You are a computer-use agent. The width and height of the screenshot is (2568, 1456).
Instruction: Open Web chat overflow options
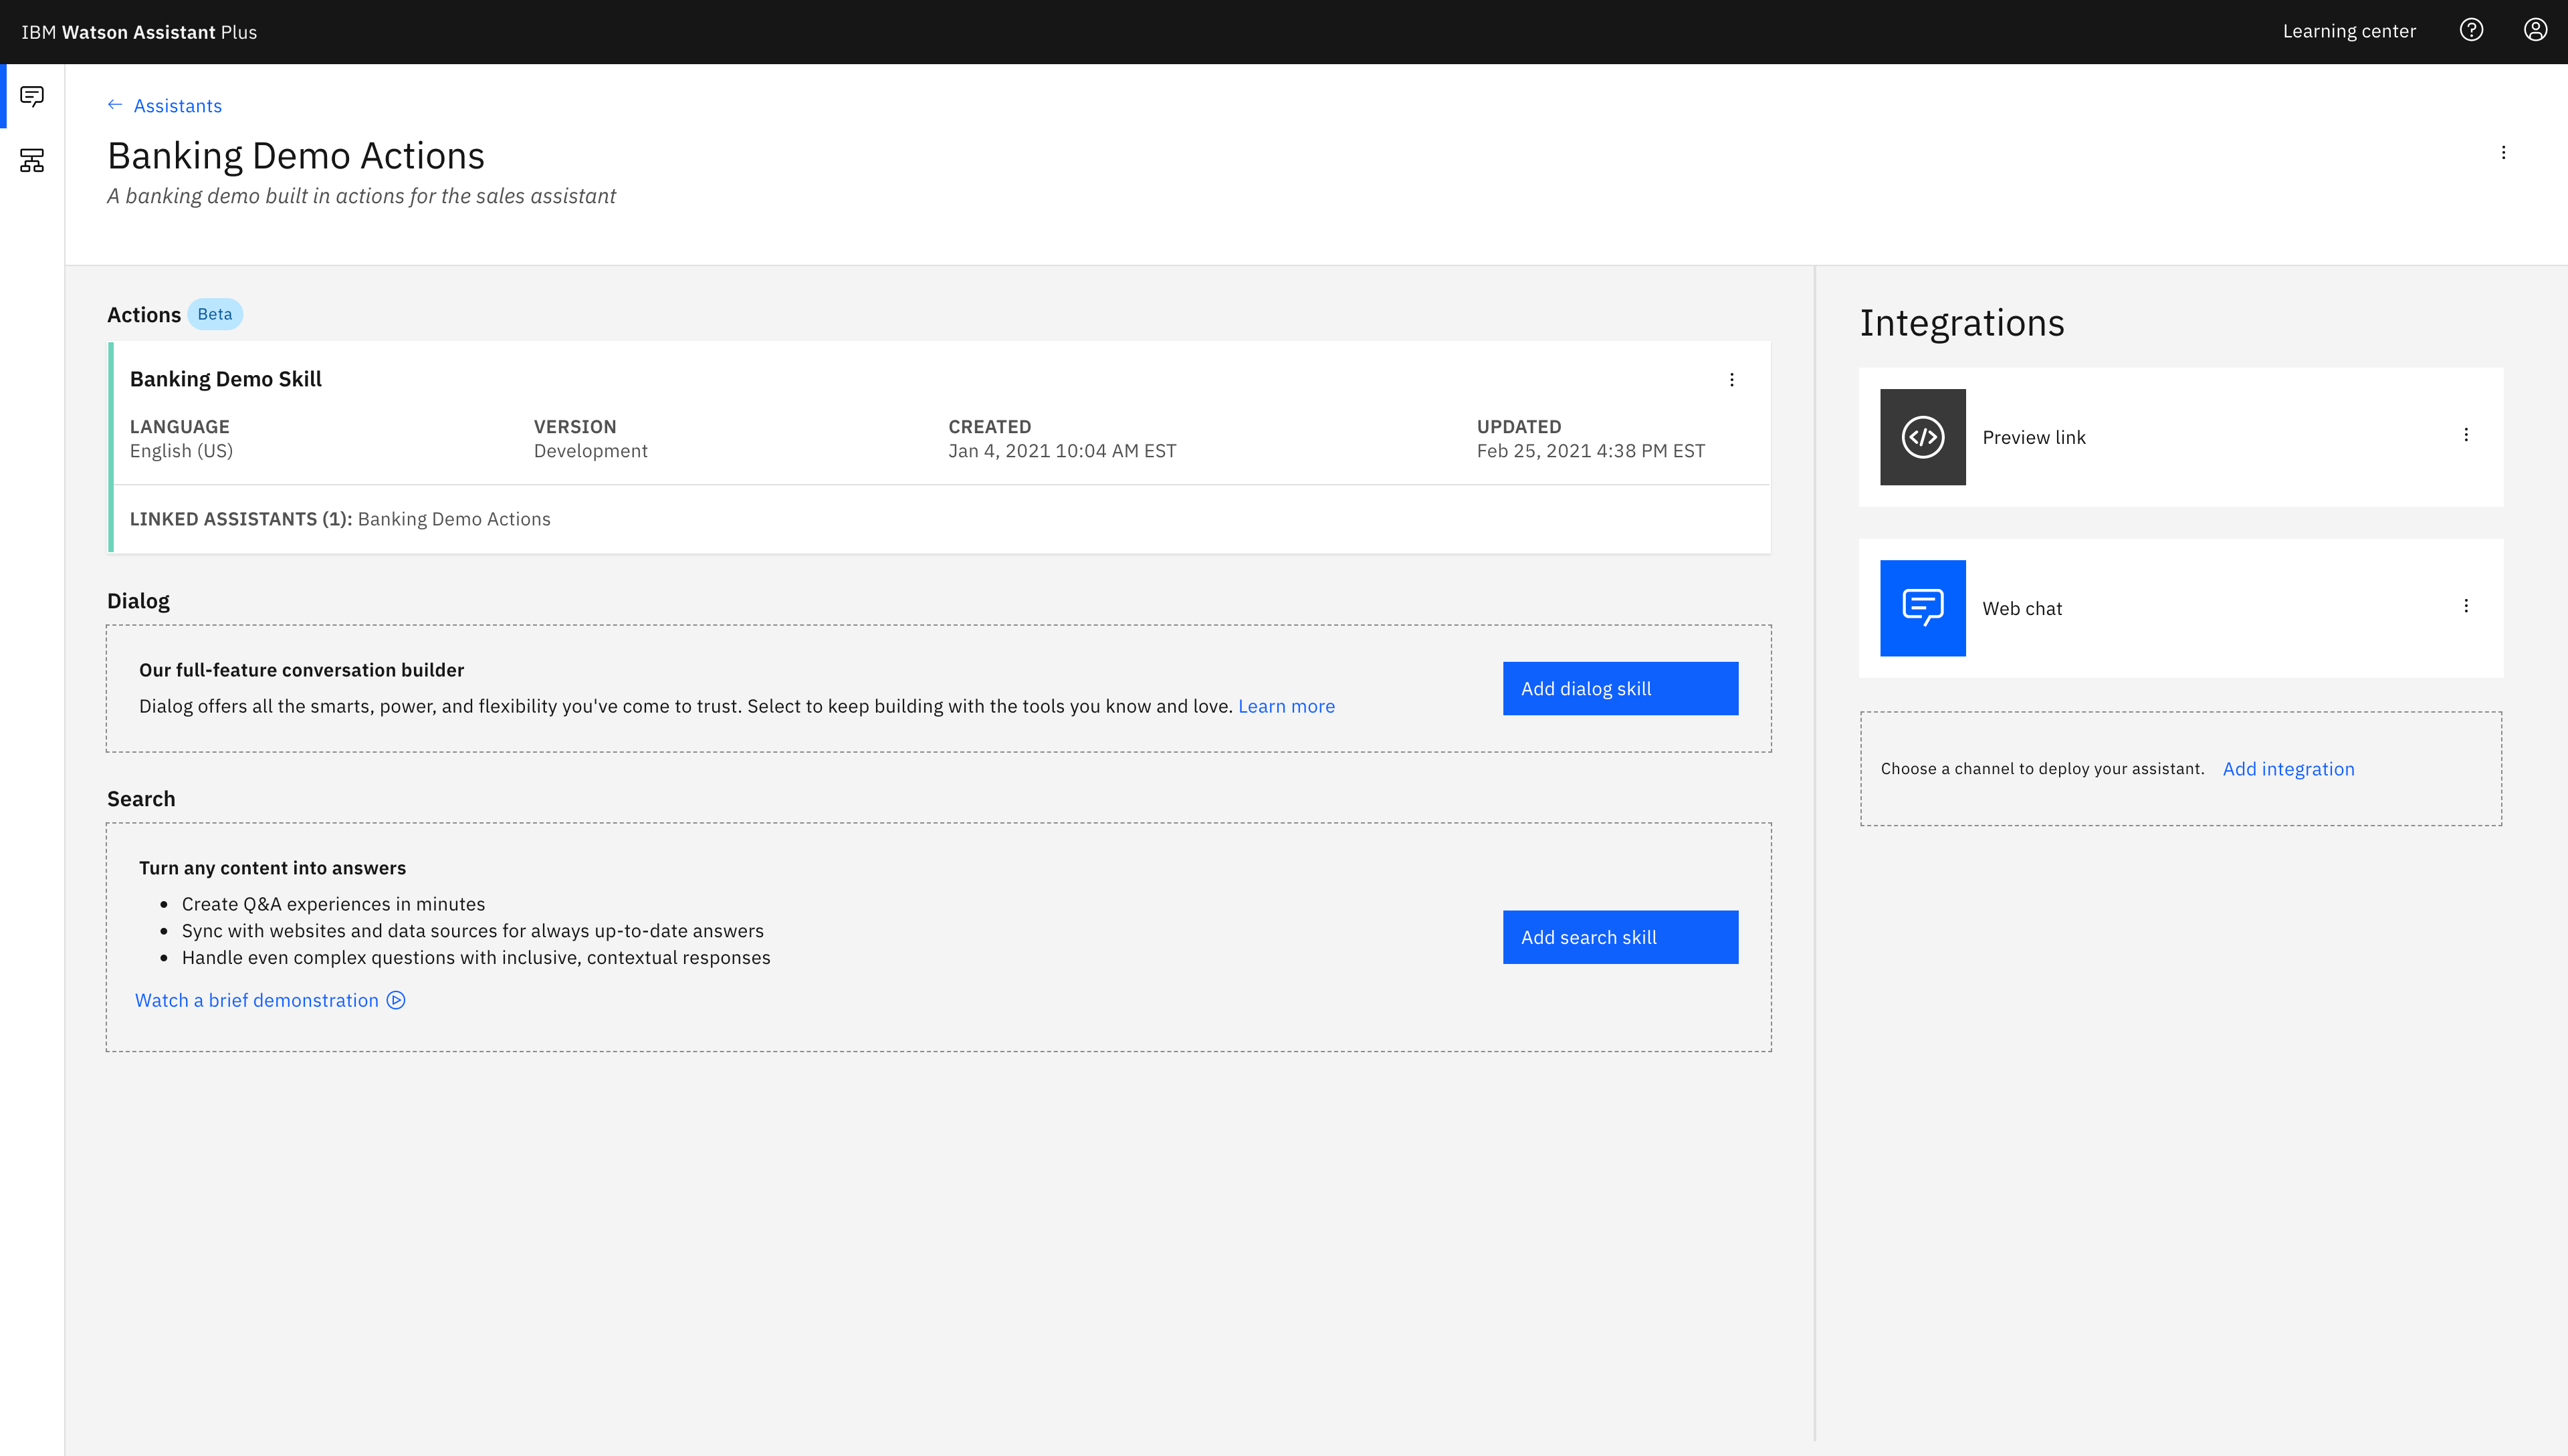[x=2466, y=606]
